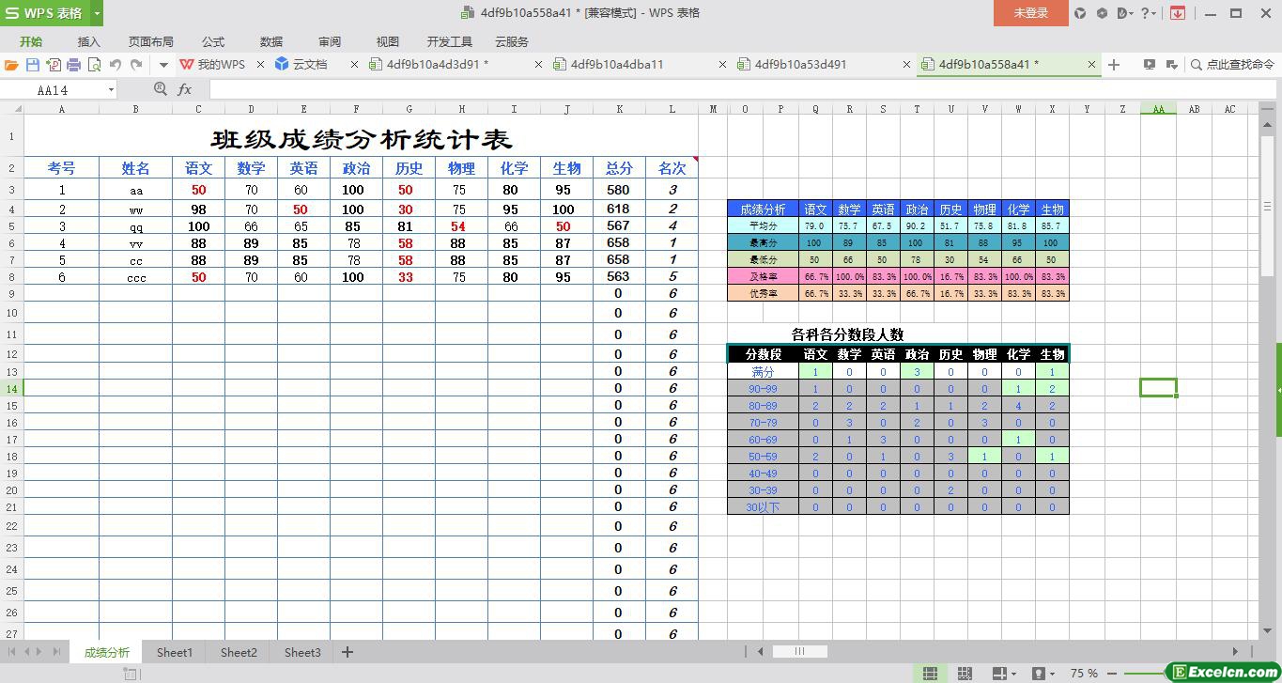Undo the last action
The width and height of the screenshot is (1282, 683).
coord(116,65)
